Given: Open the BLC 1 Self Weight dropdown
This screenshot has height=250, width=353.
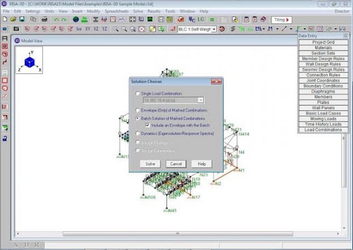Looking at the screenshot, I should (x=214, y=29).
